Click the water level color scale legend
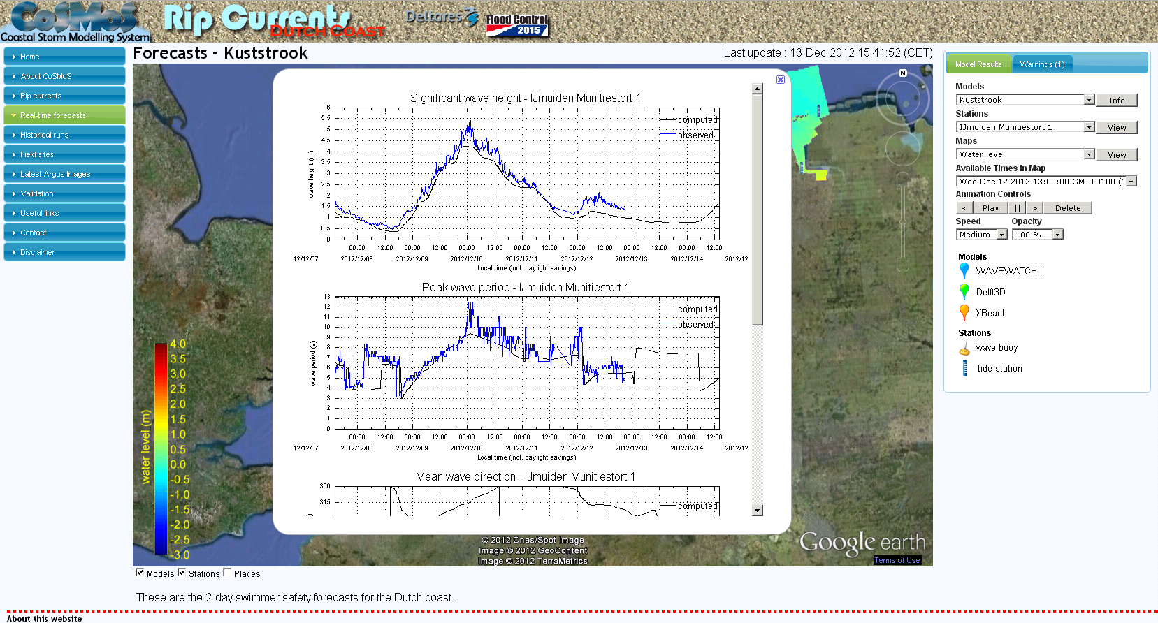1158x623 pixels. coord(164,450)
